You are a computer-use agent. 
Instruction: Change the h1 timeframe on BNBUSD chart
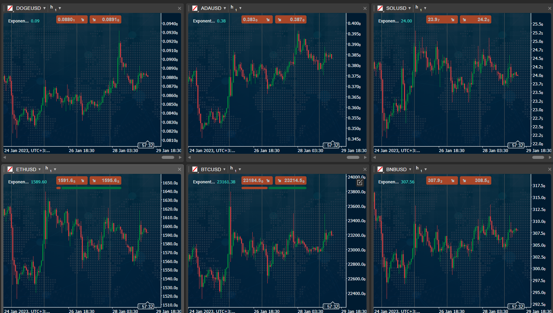(421, 169)
